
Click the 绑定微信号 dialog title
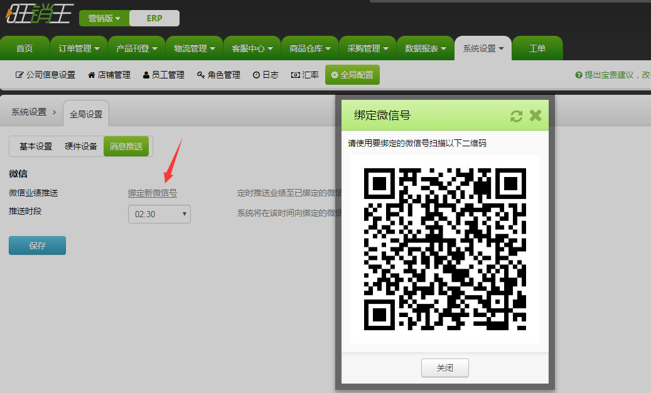pyautogui.click(x=382, y=116)
